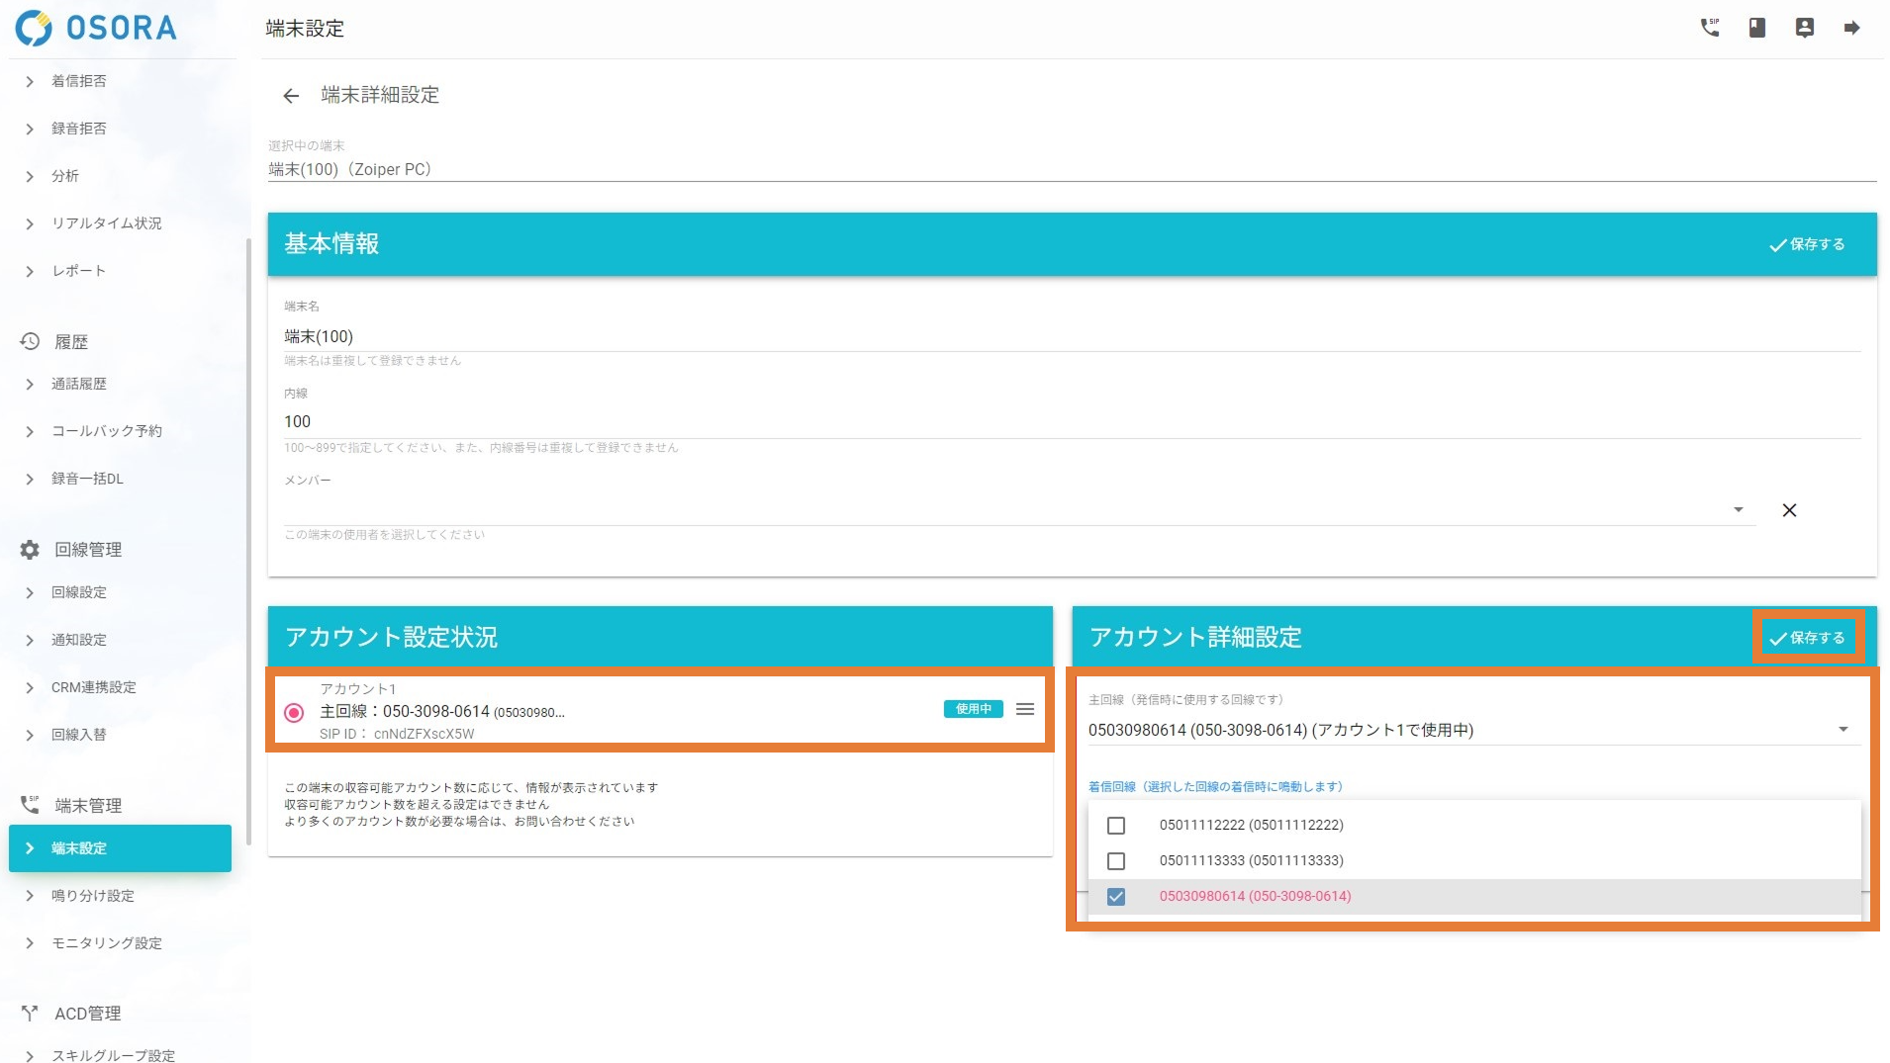This screenshot has height=1063, width=1890.
Task: Click the logout arrow icon in header
Action: (1852, 28)
